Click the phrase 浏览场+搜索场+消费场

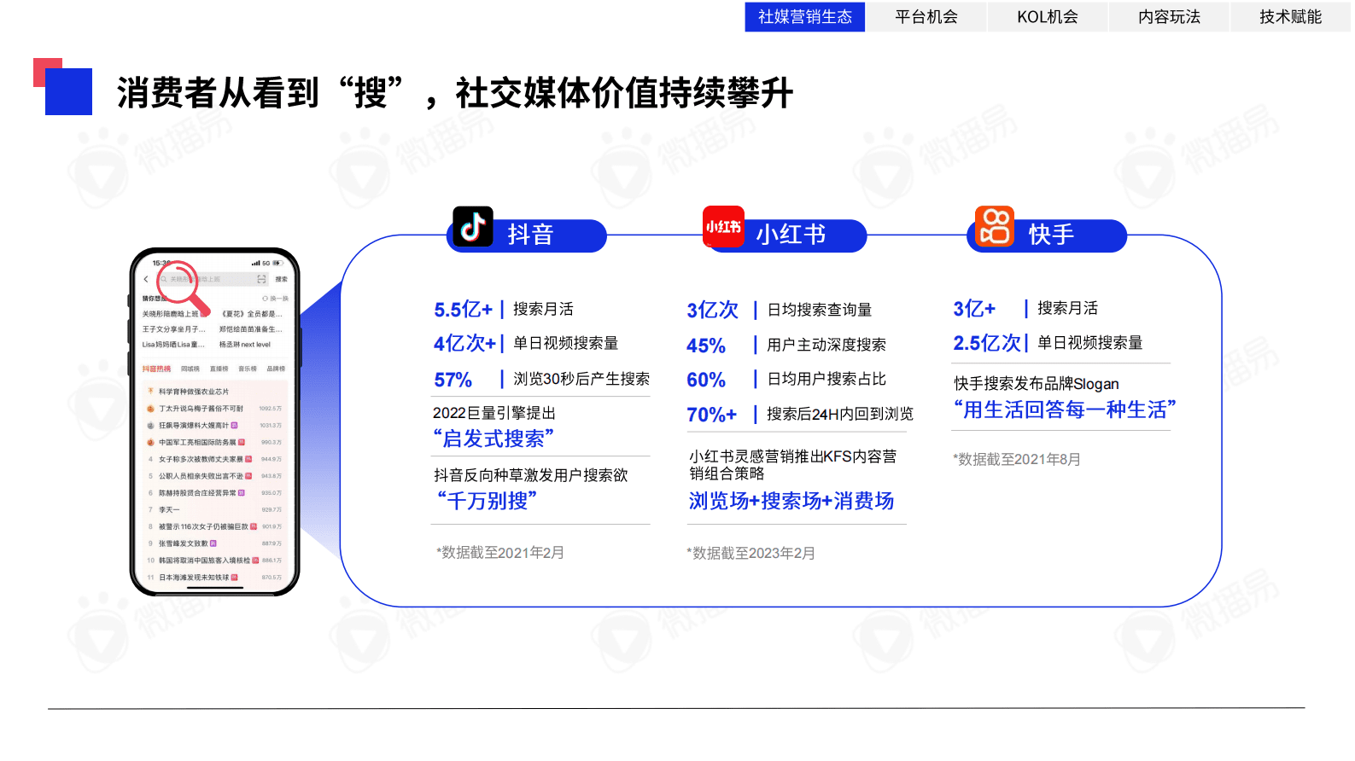click(791, 501)
